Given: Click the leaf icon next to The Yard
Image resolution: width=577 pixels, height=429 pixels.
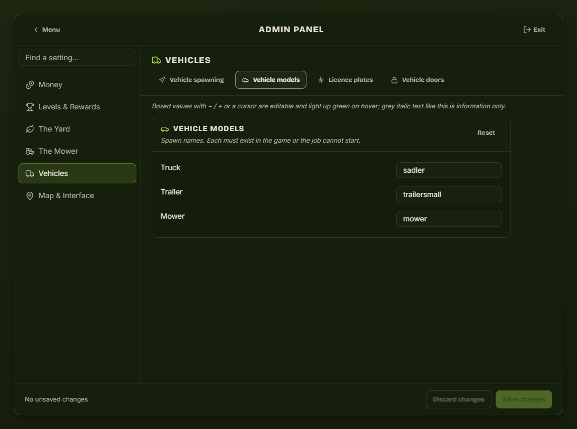Looking at the screenshot, I should [x=30, y=129].
